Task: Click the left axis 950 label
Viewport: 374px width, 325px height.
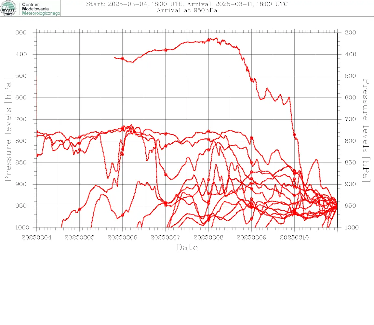Action: (x=21, y=206)
